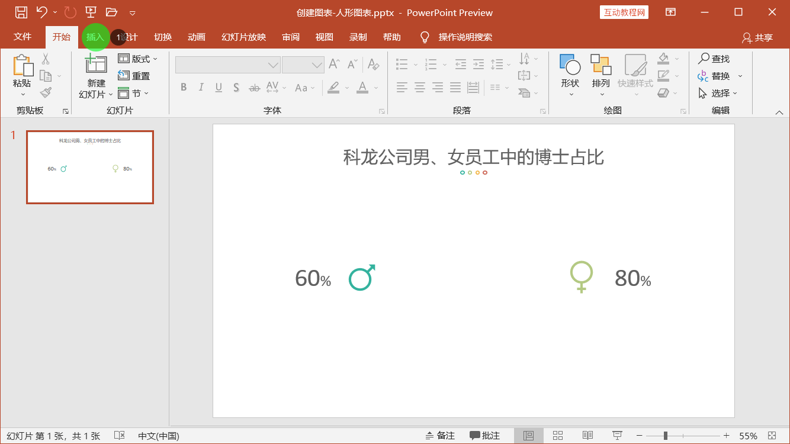The image size is (790, 444).
Task: Click the Open folder icon
Action: pos(111,12)
